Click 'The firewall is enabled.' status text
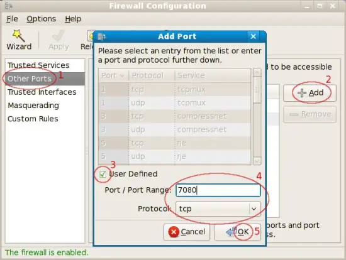The image size is (346, 260). point(47,252)
